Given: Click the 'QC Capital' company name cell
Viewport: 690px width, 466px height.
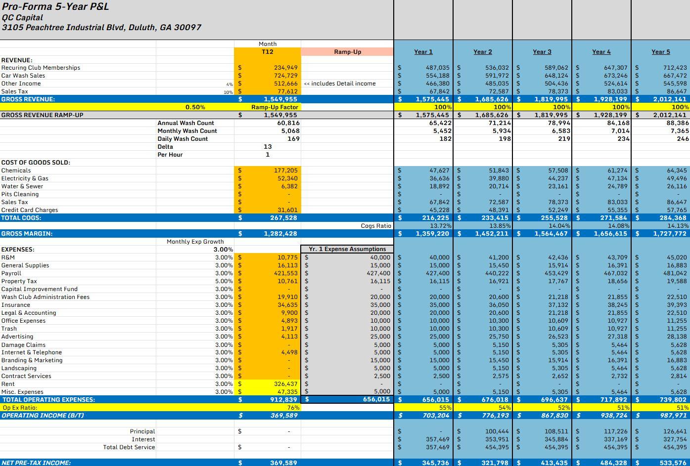Looking at the screenshot, I should pyautogui.click(x=22, y=17).
